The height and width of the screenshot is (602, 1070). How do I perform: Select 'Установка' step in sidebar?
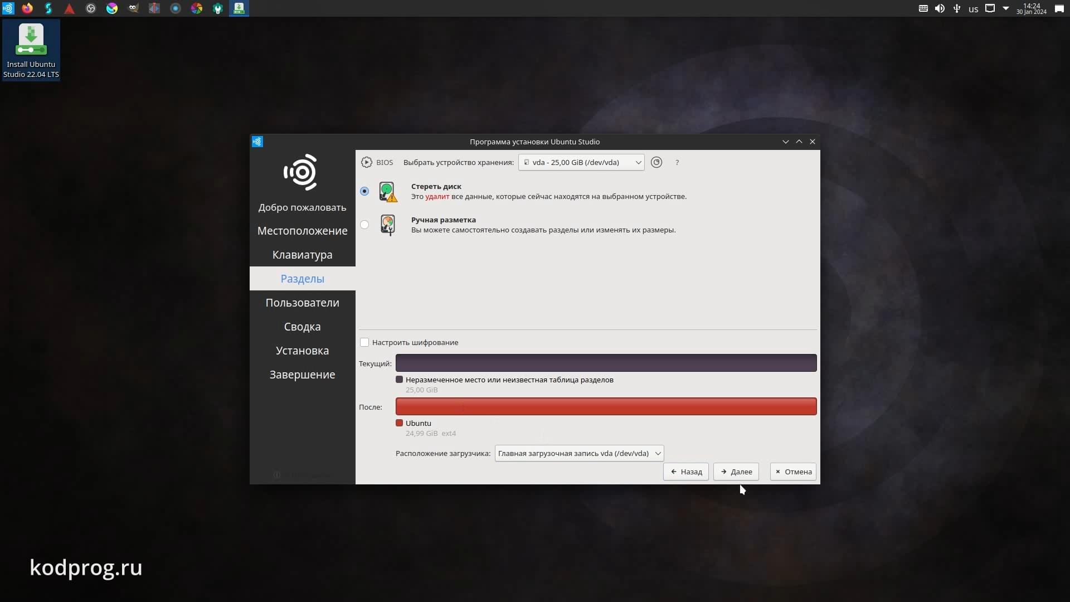tap(303, 351)
